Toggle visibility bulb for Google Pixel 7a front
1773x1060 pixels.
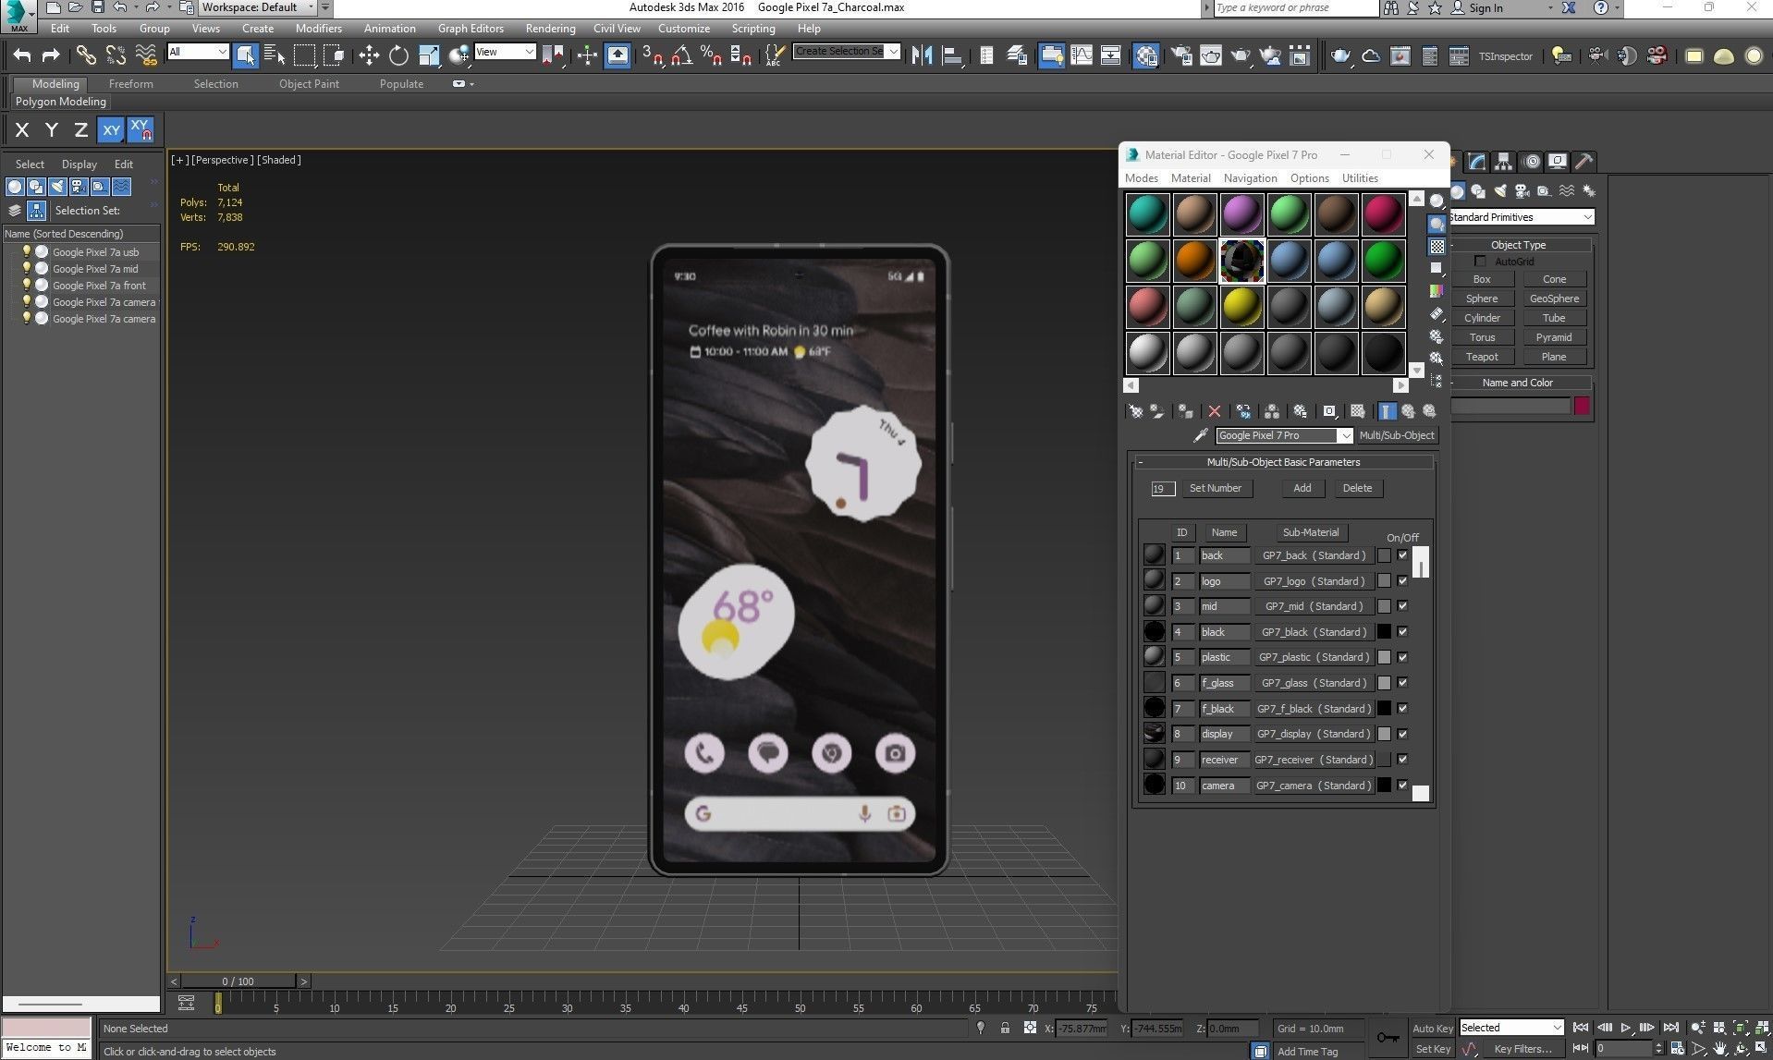pyautogui.click(x=27, y=285)
